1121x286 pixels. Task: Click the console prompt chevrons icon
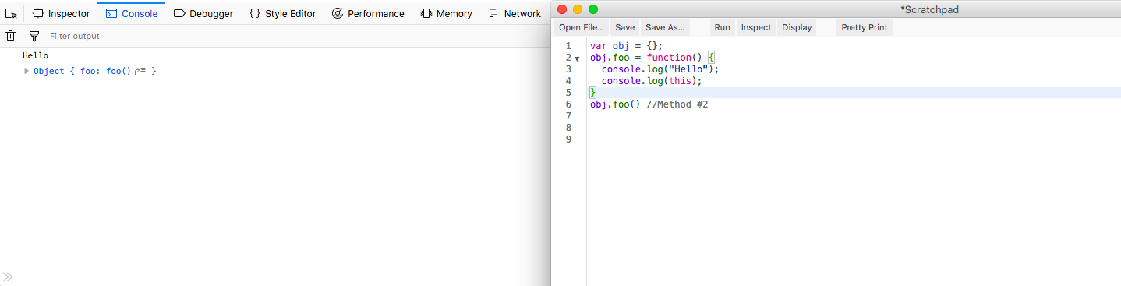[8, 277]
